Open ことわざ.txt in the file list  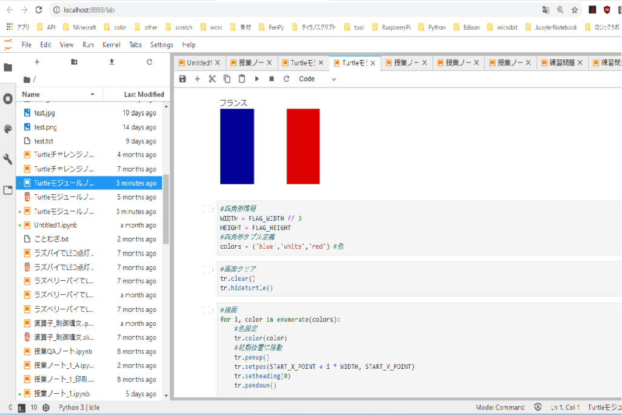pyautogui.click(x=52, y=239)
